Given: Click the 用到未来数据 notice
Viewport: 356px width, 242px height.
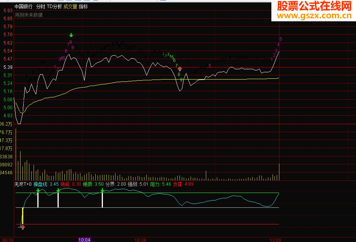Looking at the screenshot, I should point(29,15).
